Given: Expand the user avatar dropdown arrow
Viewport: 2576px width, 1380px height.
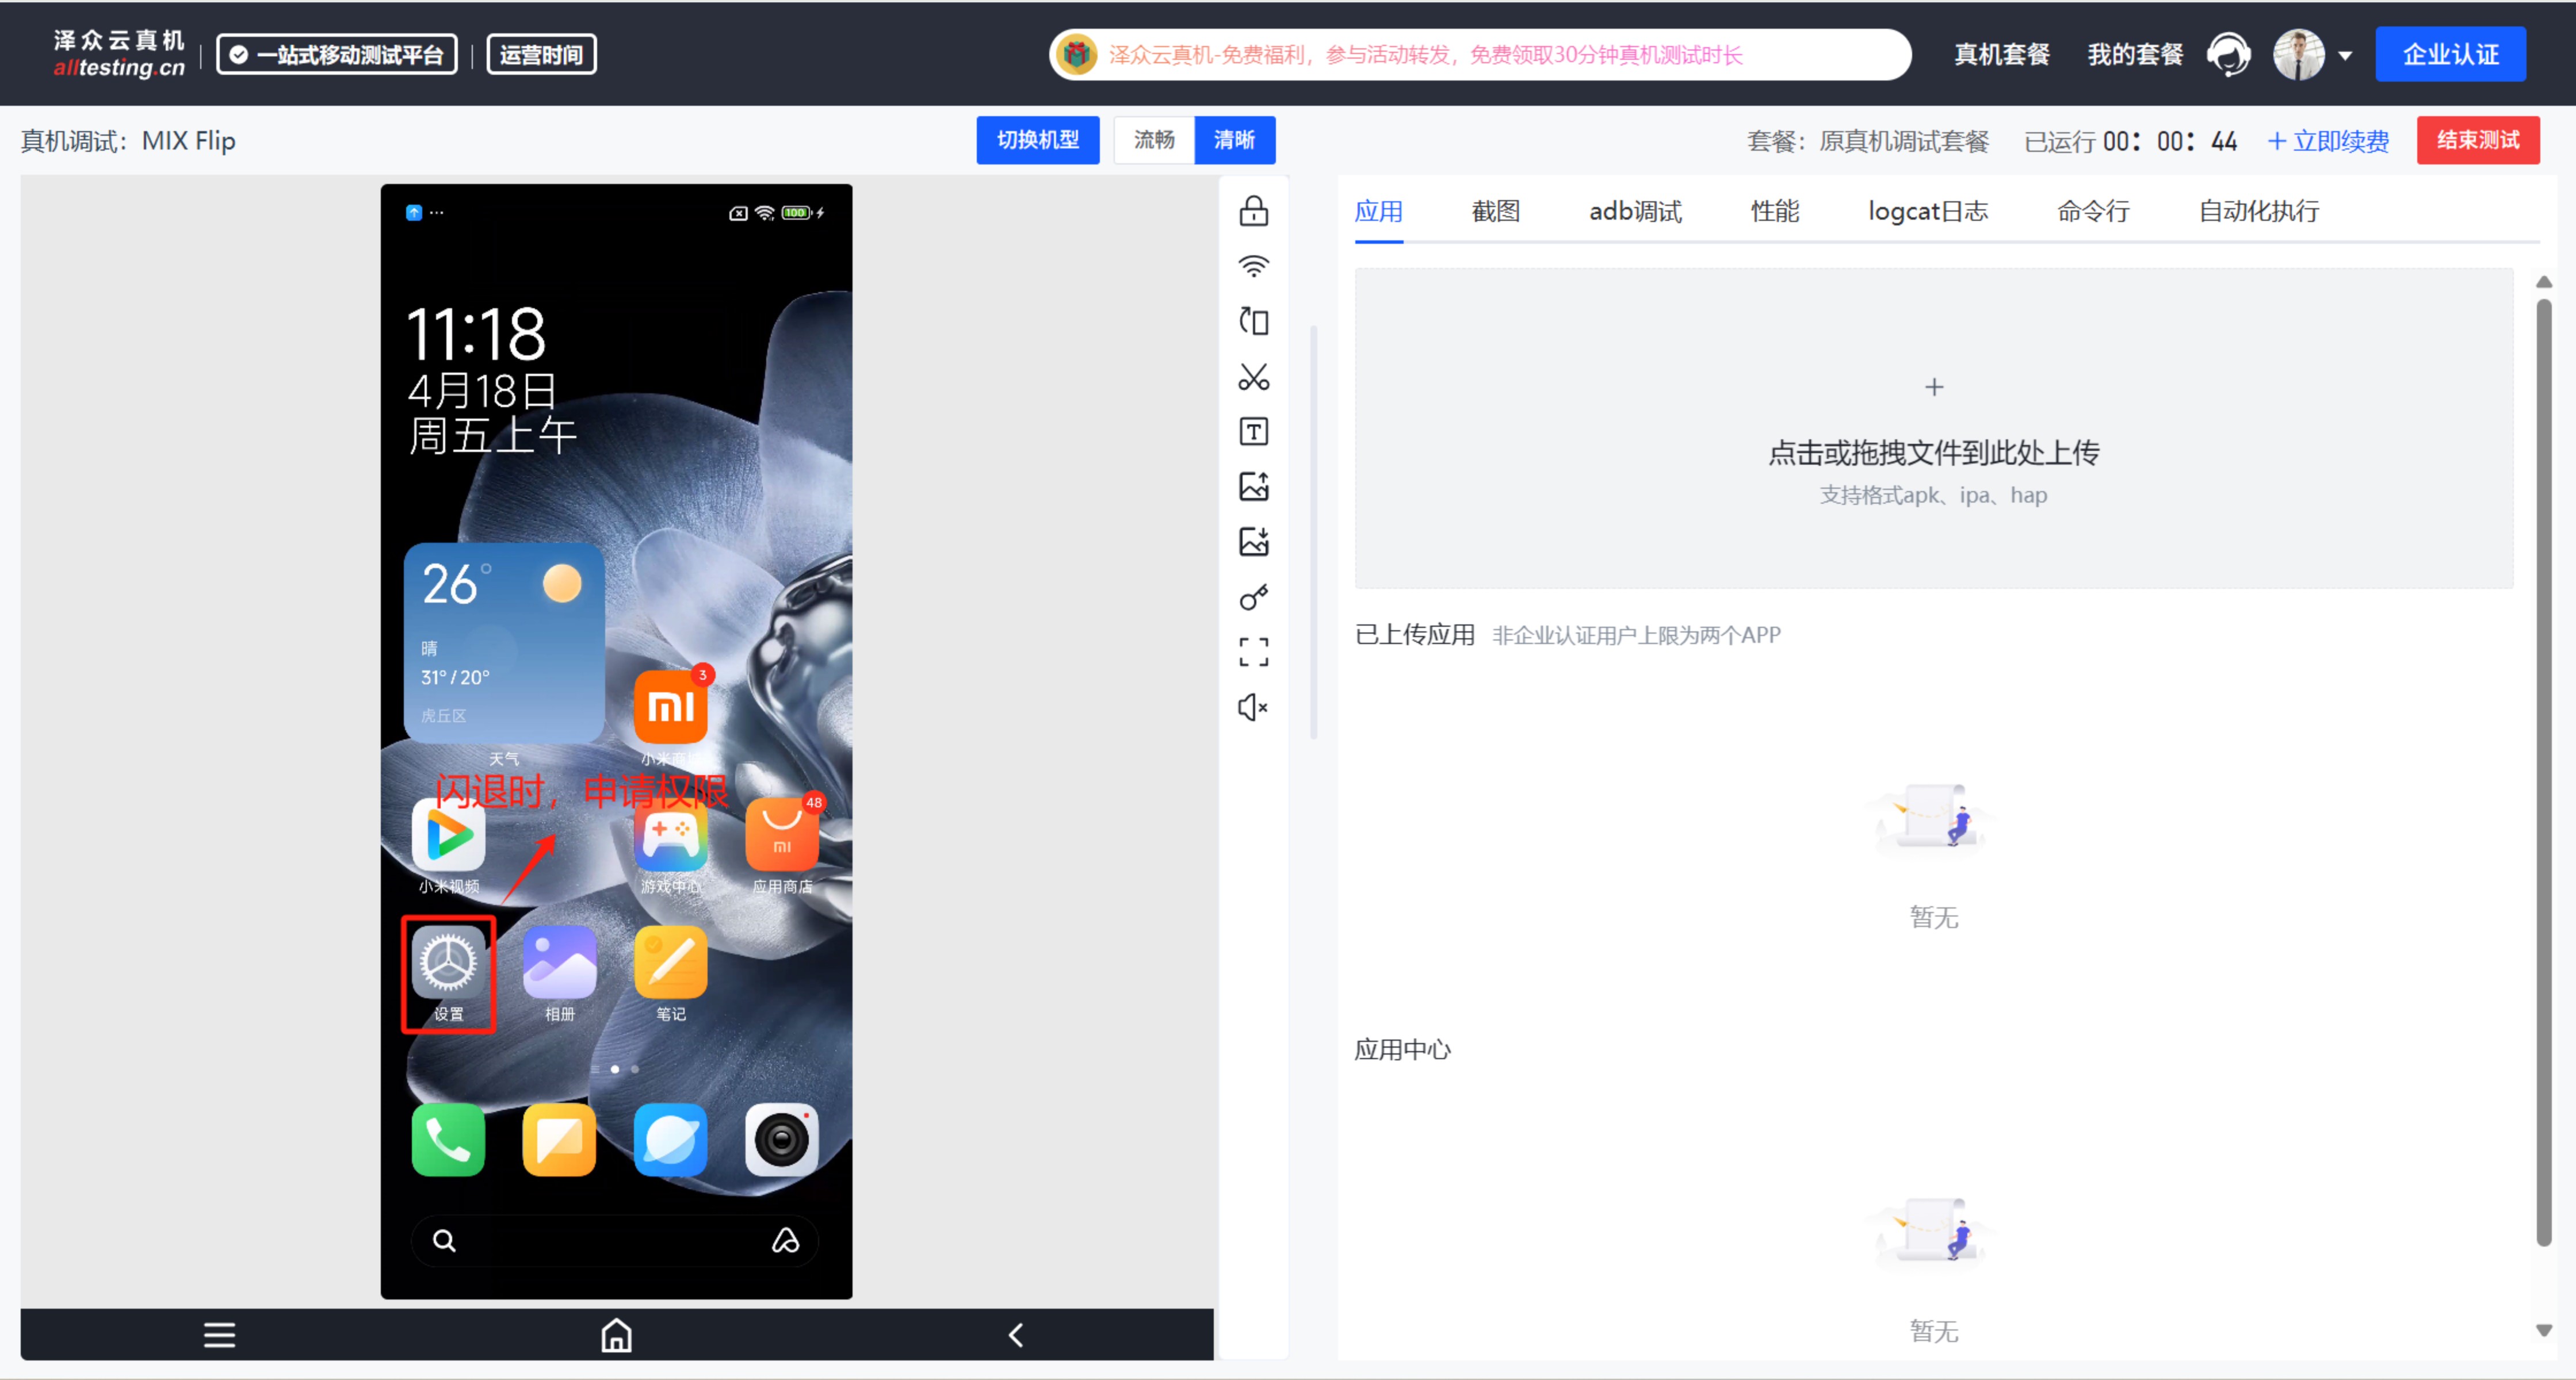Looking at the screenshot, I should 2345,56.
